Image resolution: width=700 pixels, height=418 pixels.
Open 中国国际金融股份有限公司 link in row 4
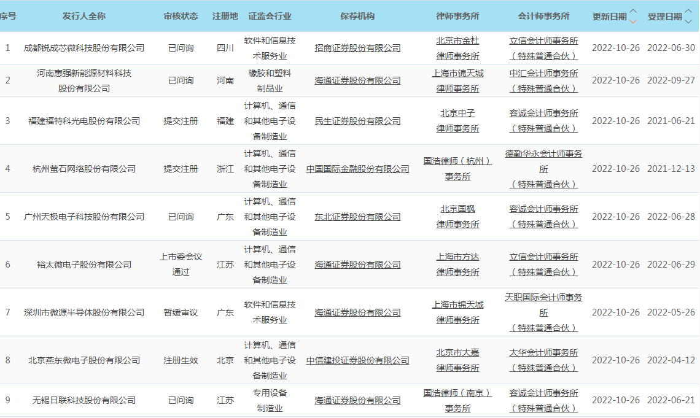tap(357, 169)
